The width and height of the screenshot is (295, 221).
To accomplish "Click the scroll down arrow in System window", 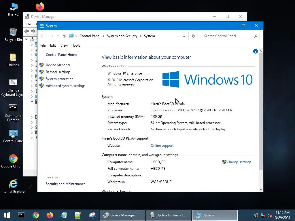I will (261, 189).
